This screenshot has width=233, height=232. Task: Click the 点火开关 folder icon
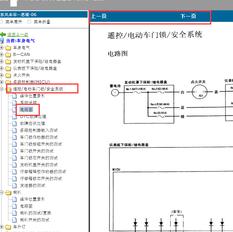pyautogui.click(x=8, y=75)
